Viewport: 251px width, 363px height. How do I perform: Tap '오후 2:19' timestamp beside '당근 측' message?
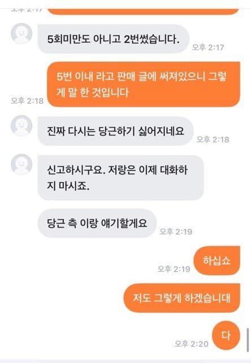[176, 231]
